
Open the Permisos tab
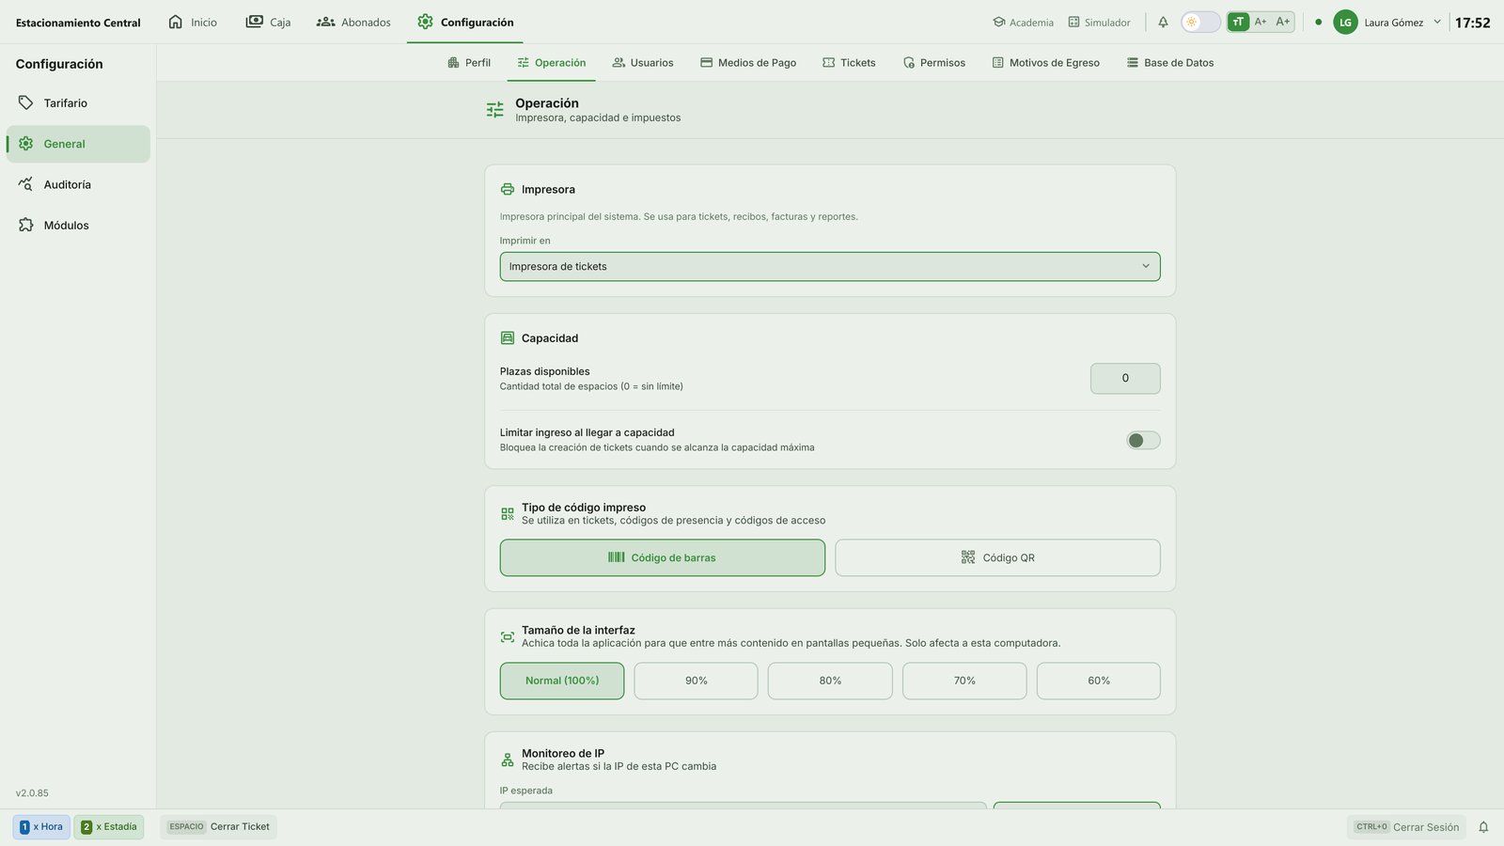934,63
